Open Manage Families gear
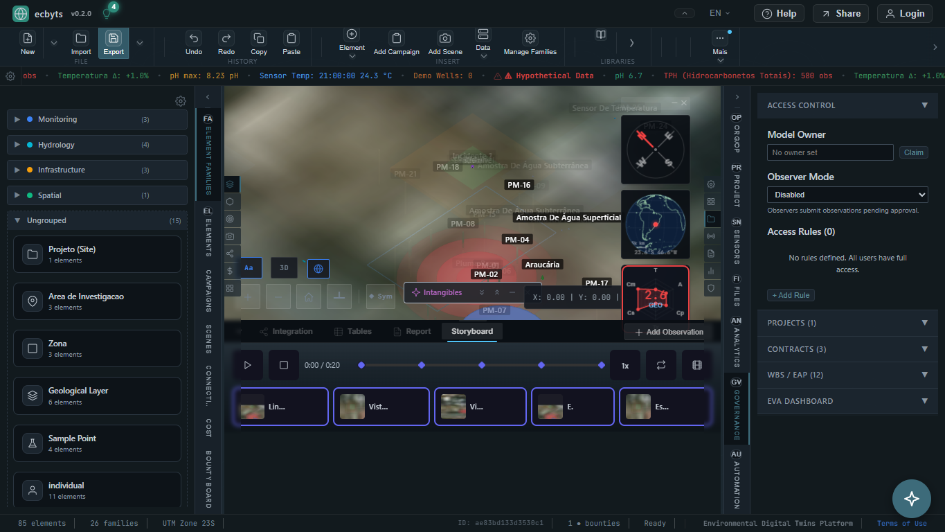 (x=530, y=43)
